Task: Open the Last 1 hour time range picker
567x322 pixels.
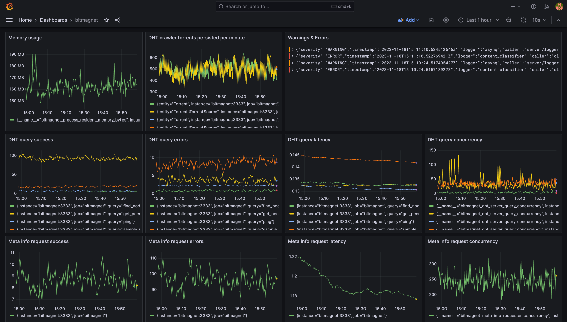Action: click(479, 20)
